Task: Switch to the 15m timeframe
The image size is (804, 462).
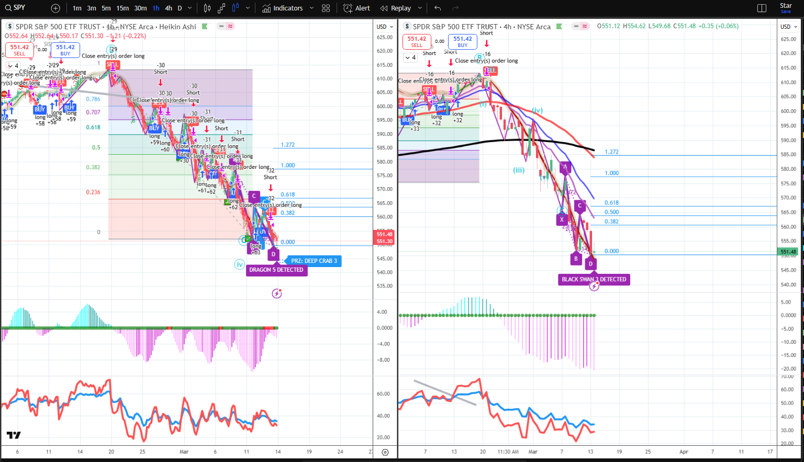Action: [122, 8]
